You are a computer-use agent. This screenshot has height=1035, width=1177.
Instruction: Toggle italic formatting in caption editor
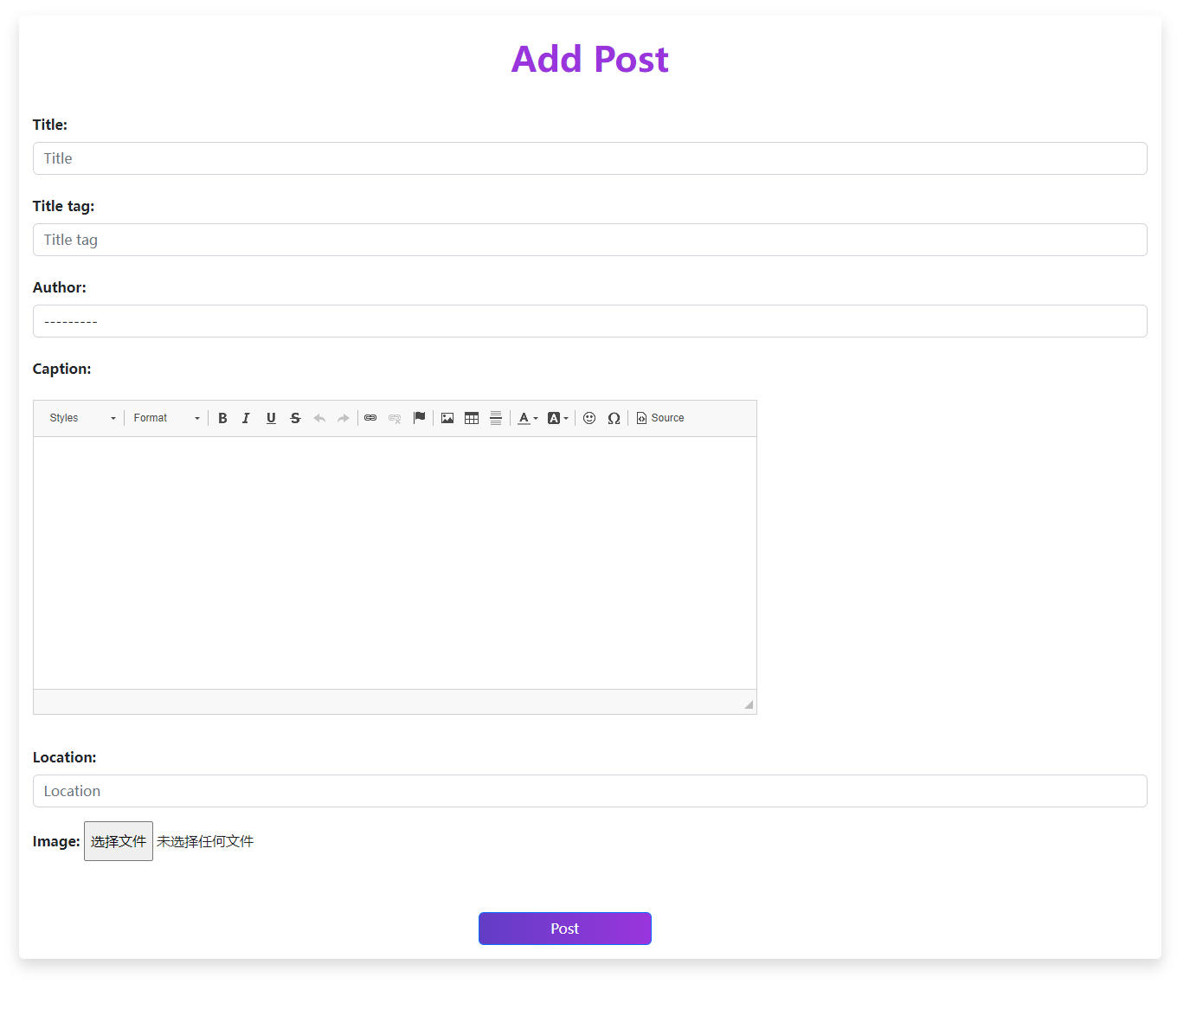coord(247,418)
